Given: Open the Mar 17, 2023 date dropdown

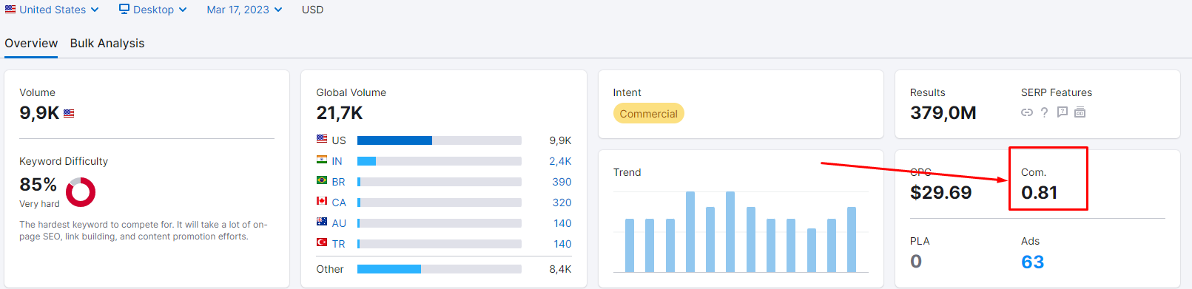Looking at the screenshot, I should tap(244, 10).
